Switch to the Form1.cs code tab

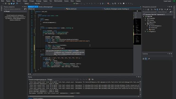[x=31, y=7]
